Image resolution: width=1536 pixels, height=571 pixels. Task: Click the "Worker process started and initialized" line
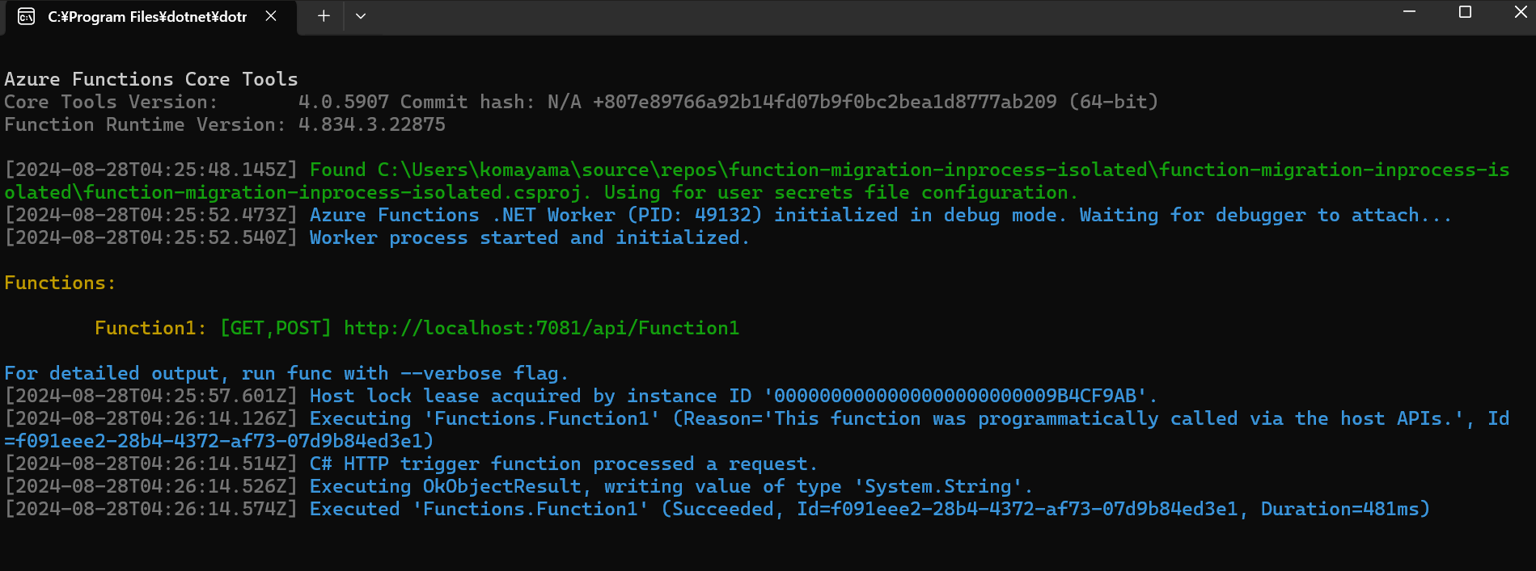529,237
